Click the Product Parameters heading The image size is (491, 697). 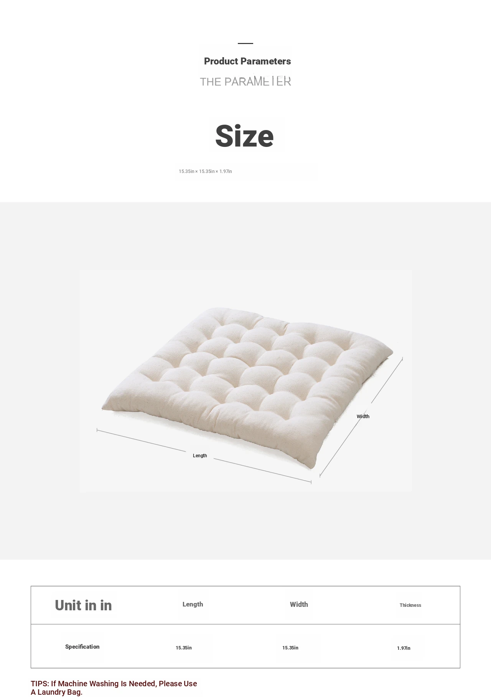247,61
